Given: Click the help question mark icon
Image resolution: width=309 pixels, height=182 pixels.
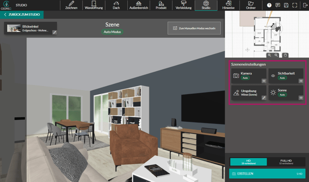Looking at the screenshot, I should [269, 6].
